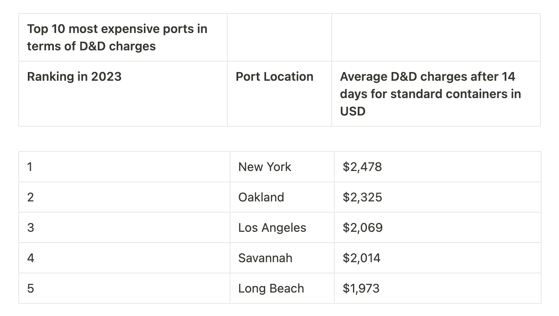
Task: Click the $2,069 charge value
Action: click(363, 228)
